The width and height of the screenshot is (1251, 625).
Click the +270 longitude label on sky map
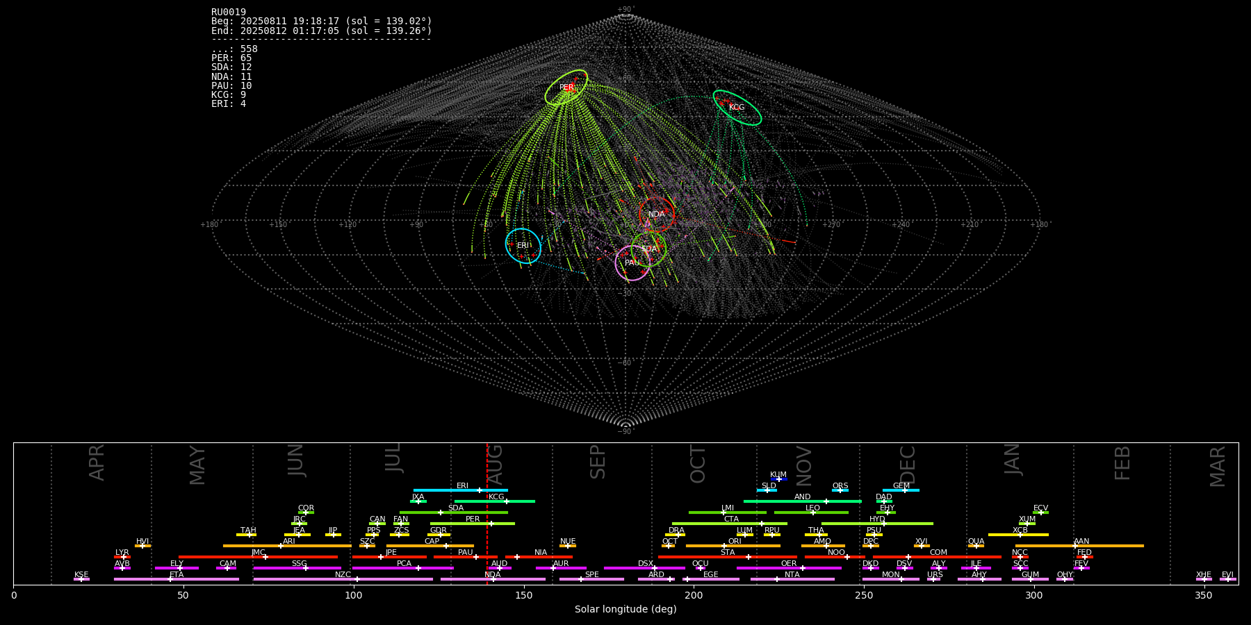832,224
